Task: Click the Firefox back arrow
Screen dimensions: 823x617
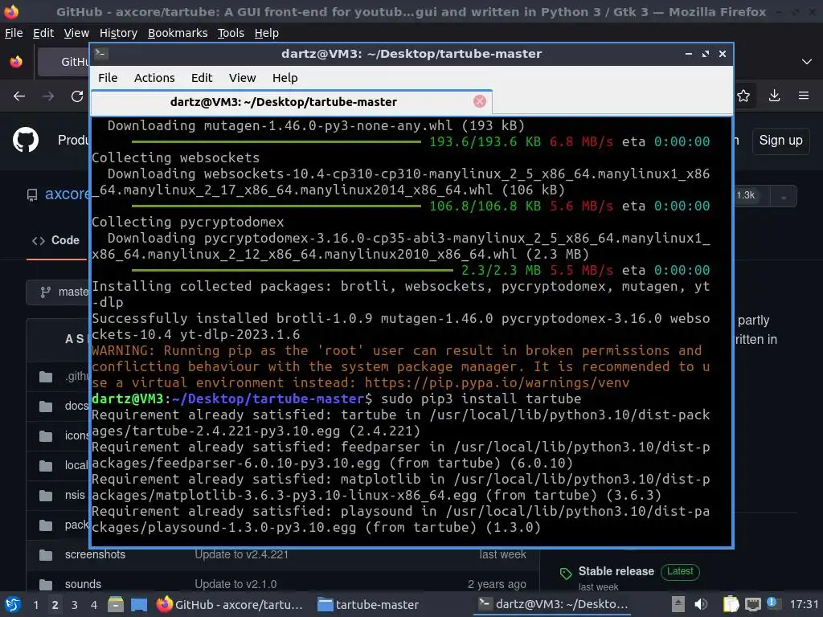Action: pyautogui.click(x=19, y=96)
